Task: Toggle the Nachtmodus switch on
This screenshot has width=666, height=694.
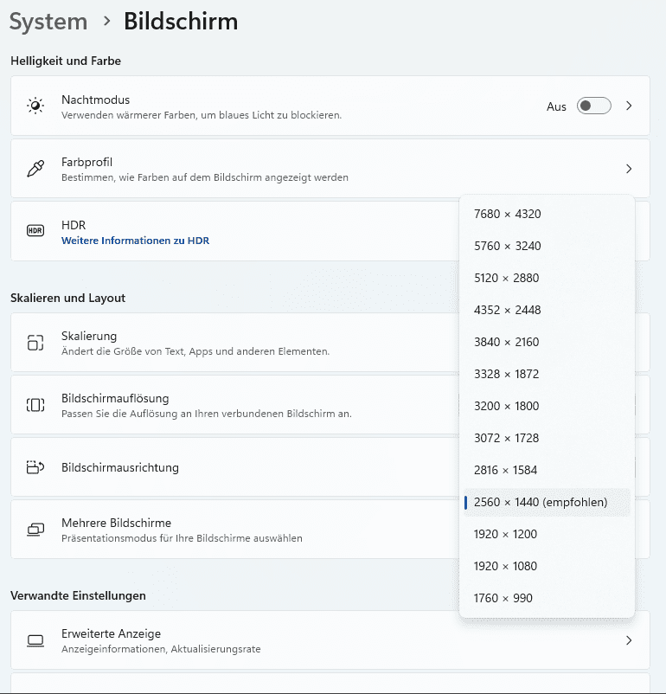Action: [594, 106]
